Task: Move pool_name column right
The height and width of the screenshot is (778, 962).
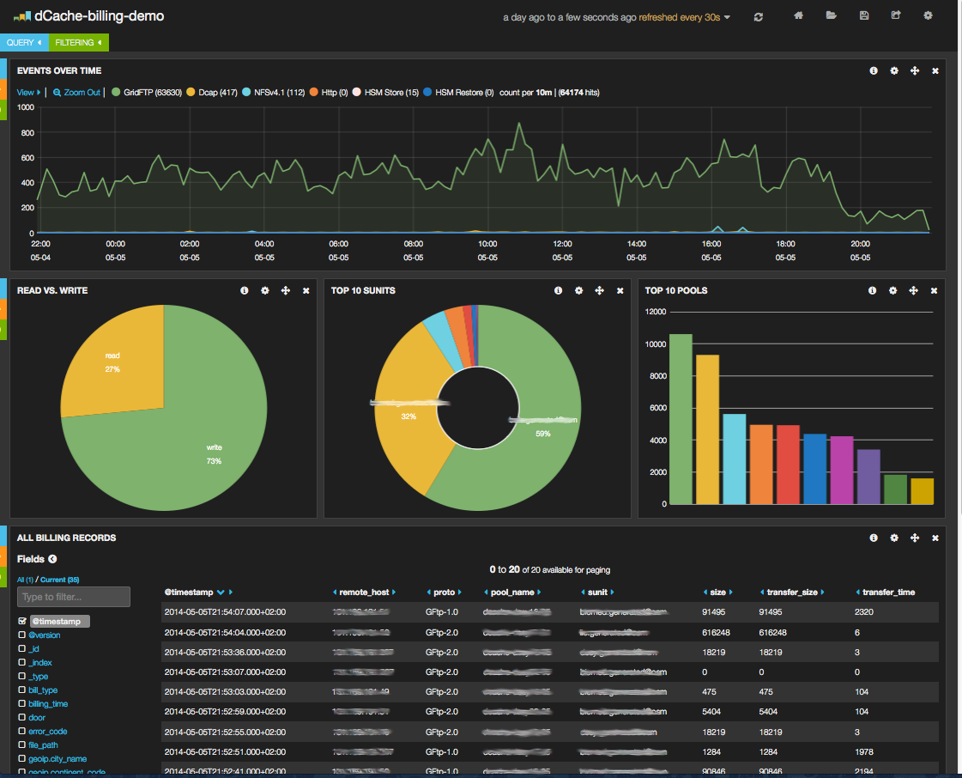Action: point(539,593)
